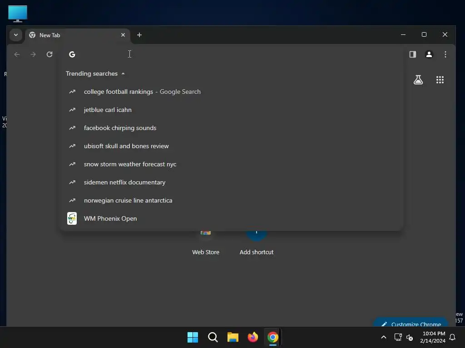The image size is (465, 348).
Task: Select suggestion snow storm weather forecast nyc
Action: [x=232, y=164]
